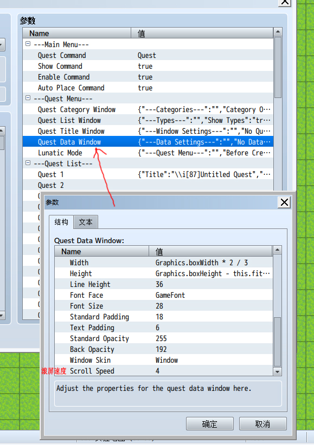This screenshot has height=445, width=314.
Task: Click the scroll-down arrow in the dialog's parameter list
Action: click(x=277, y=371)
